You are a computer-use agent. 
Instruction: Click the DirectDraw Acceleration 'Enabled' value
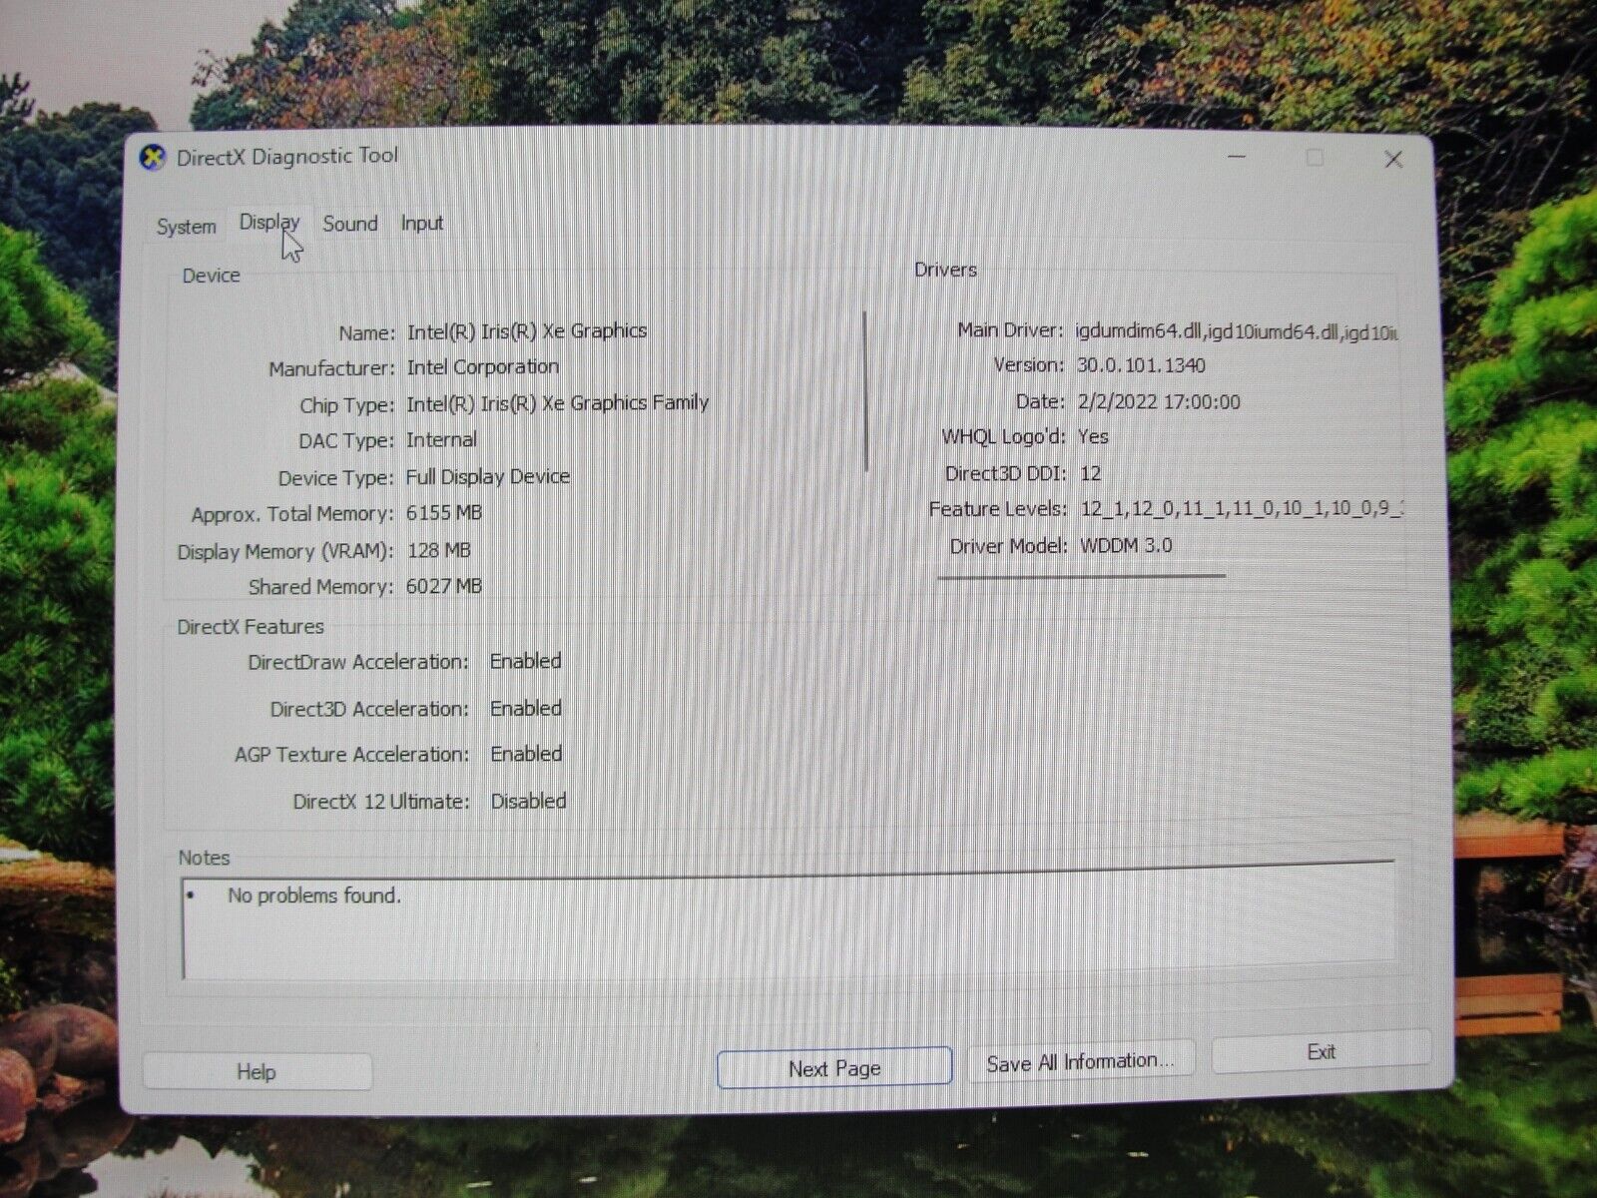526,662
